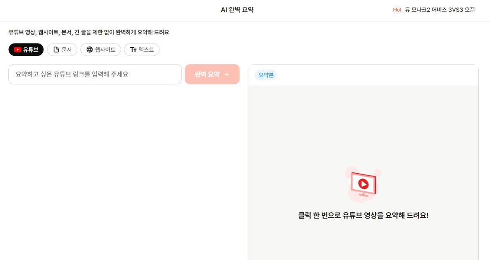Click the YouTube play icon on 유튜브 tab

click(17, 49)
